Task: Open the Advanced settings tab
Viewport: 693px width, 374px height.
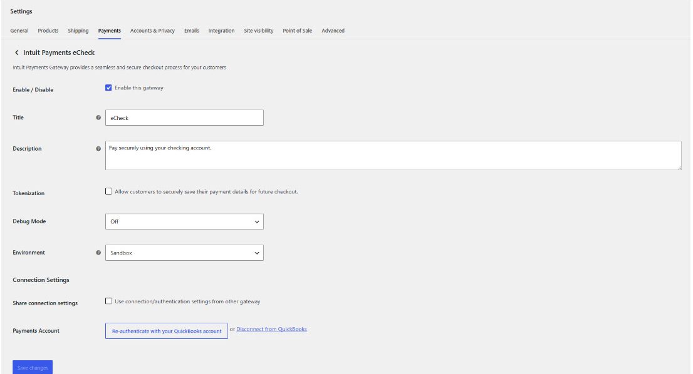Action: click(333, 31)
